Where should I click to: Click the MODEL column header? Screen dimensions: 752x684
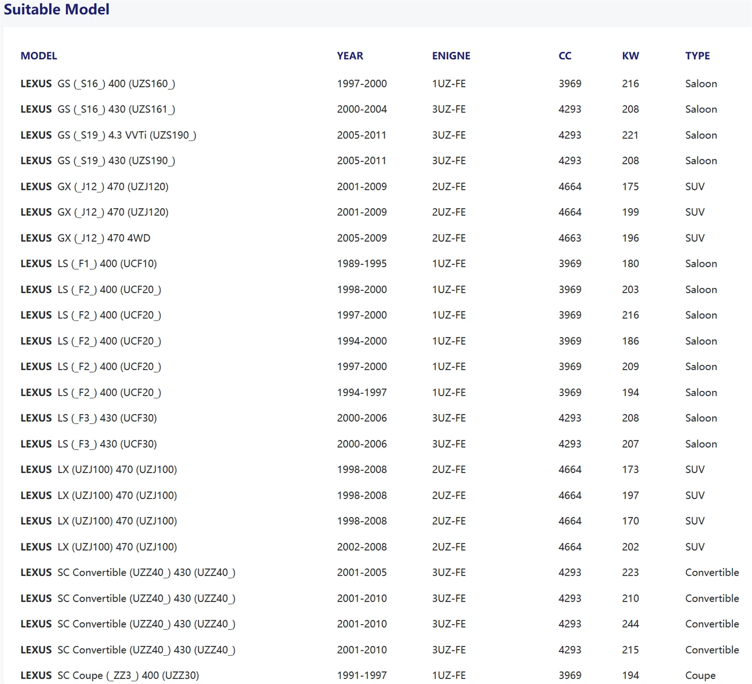pyautogui.click(x=39, y=56)
